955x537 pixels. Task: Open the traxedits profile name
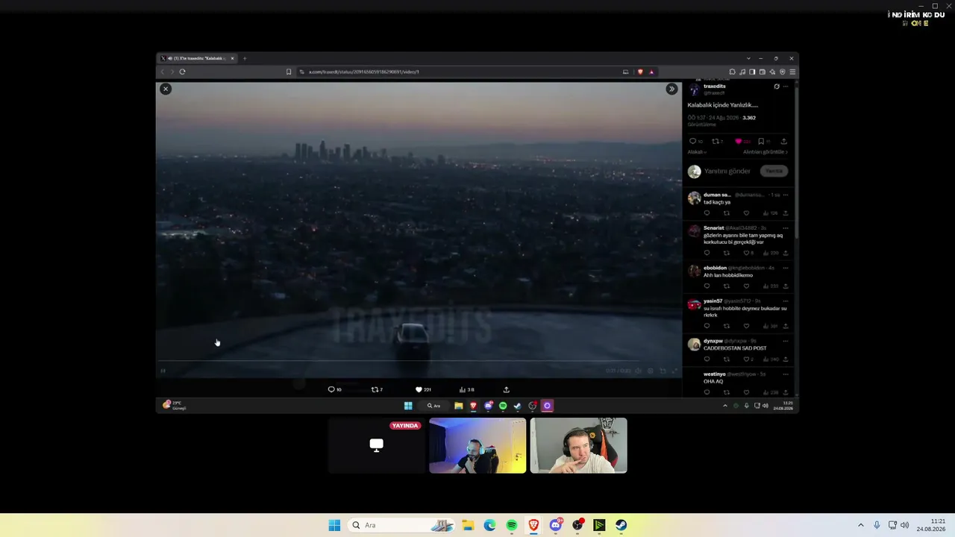(715, 87)
